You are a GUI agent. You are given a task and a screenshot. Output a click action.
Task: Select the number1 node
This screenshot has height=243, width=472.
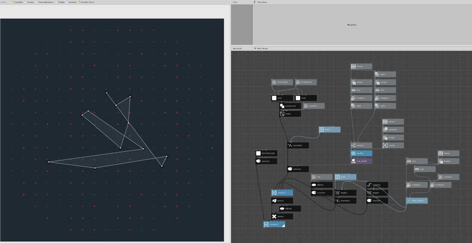pos(314,106)
